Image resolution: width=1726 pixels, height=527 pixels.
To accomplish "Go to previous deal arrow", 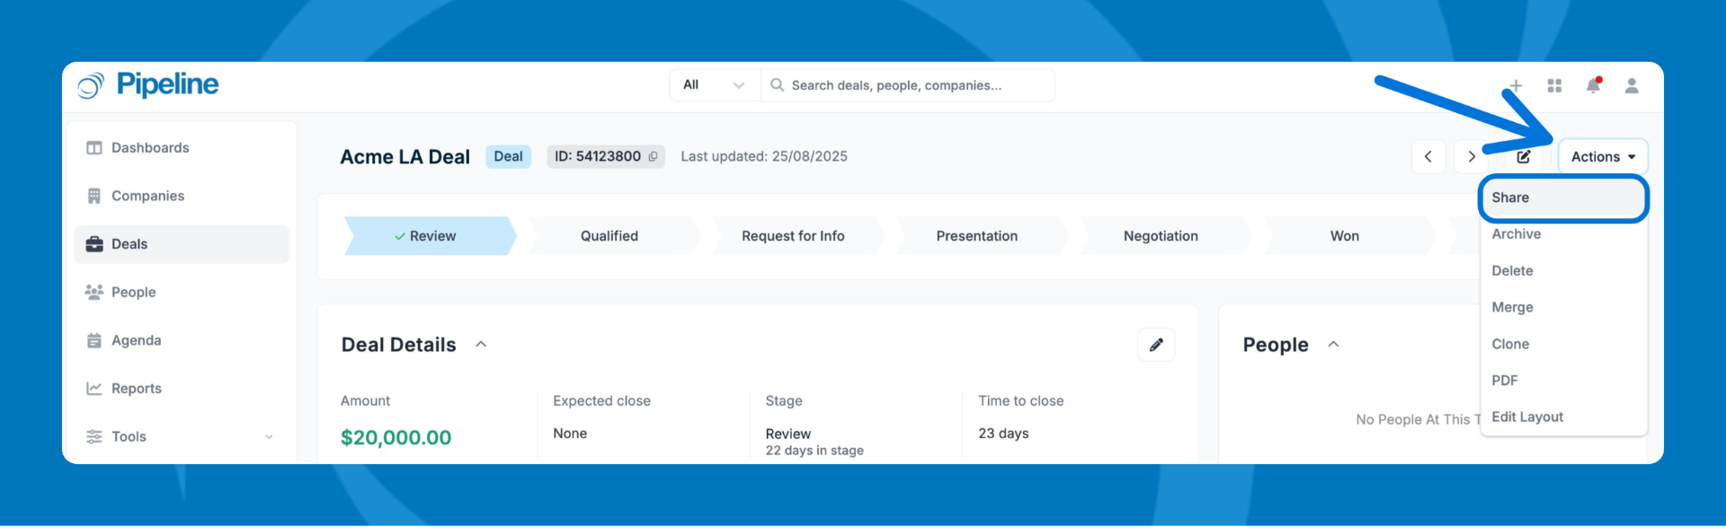I will click(1428, 157).
